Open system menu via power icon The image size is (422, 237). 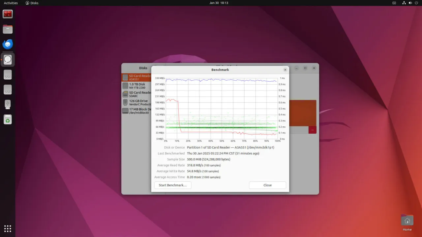coord(416,3)
